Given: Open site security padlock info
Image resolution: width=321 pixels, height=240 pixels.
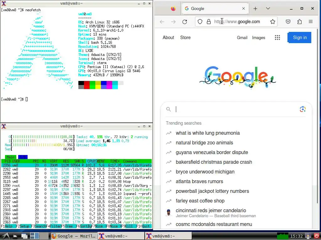Looking at the screenshot, I should (208, 22).
